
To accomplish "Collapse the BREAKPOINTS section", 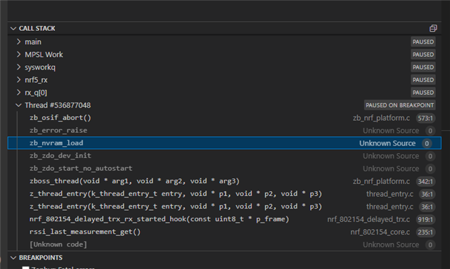I will [x=13, y=258].
